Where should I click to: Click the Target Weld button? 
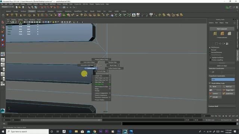click(229, 90)
